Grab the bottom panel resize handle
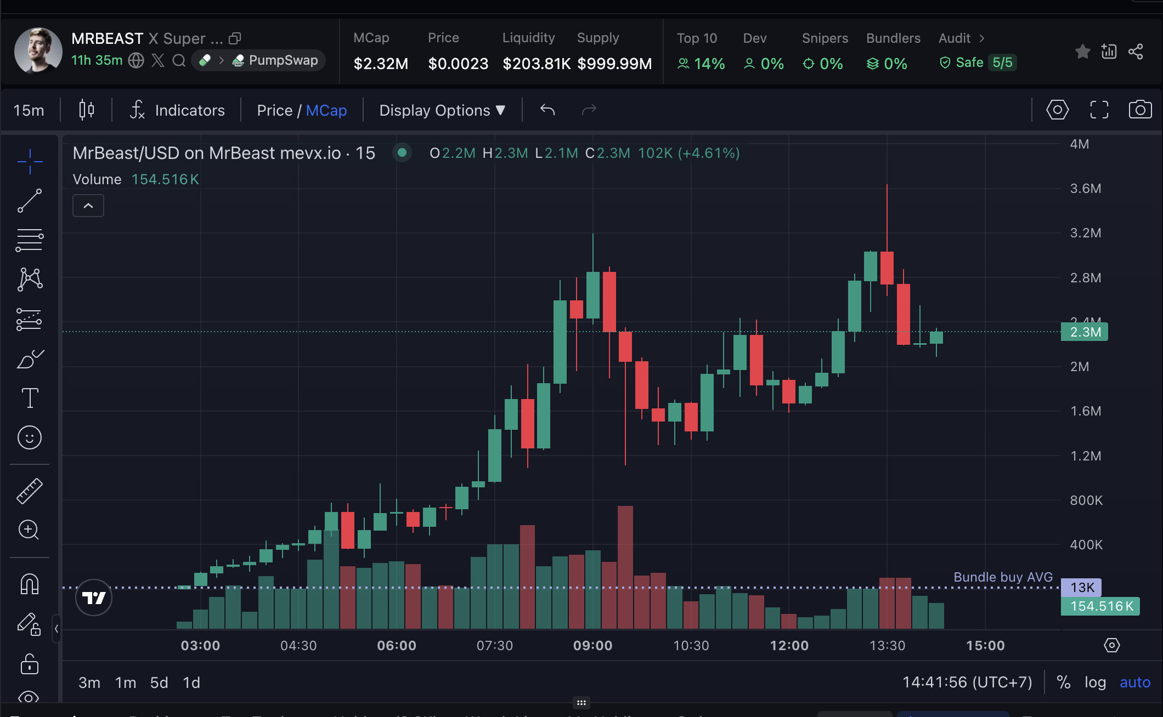The height and width of the screenshot is (717, 1163). [x=581, y=702]
